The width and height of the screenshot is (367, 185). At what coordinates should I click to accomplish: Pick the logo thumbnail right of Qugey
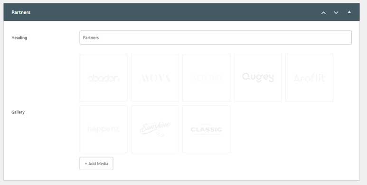[x=310, y=78]
